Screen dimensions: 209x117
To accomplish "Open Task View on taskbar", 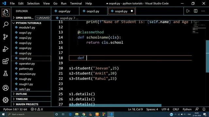I will pos(63,114).
